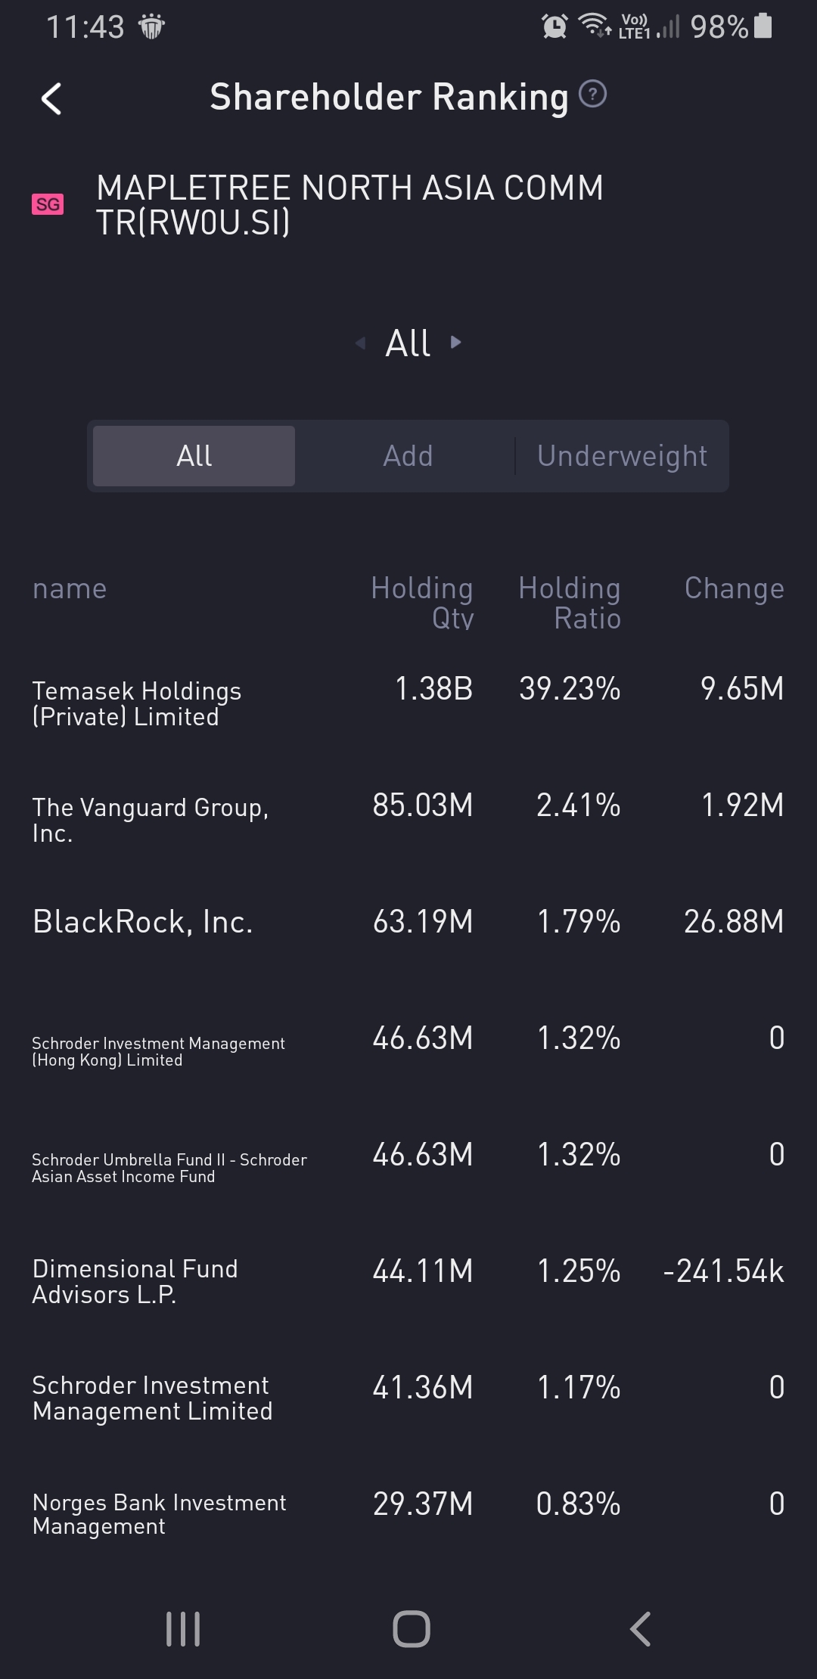Switch to the Underweight tab

click(622, 456)
